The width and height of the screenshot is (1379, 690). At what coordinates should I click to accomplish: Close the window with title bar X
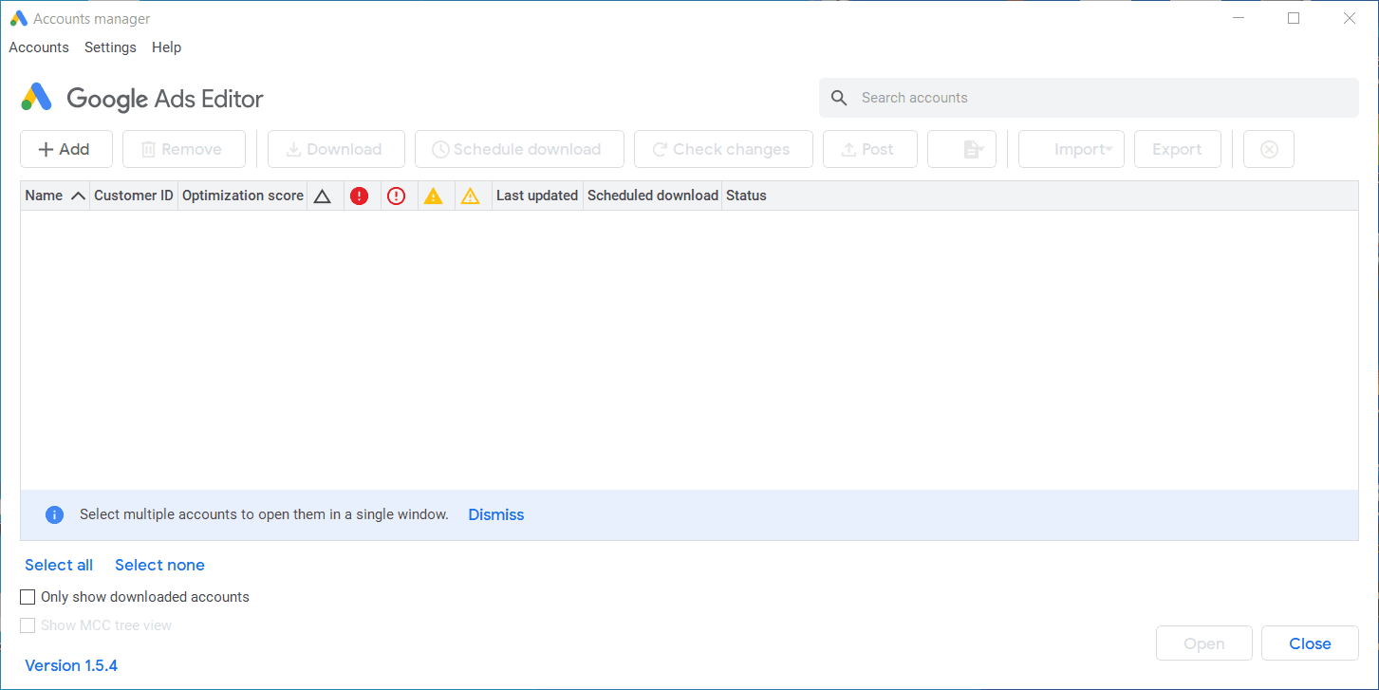tap(1350, 18)
